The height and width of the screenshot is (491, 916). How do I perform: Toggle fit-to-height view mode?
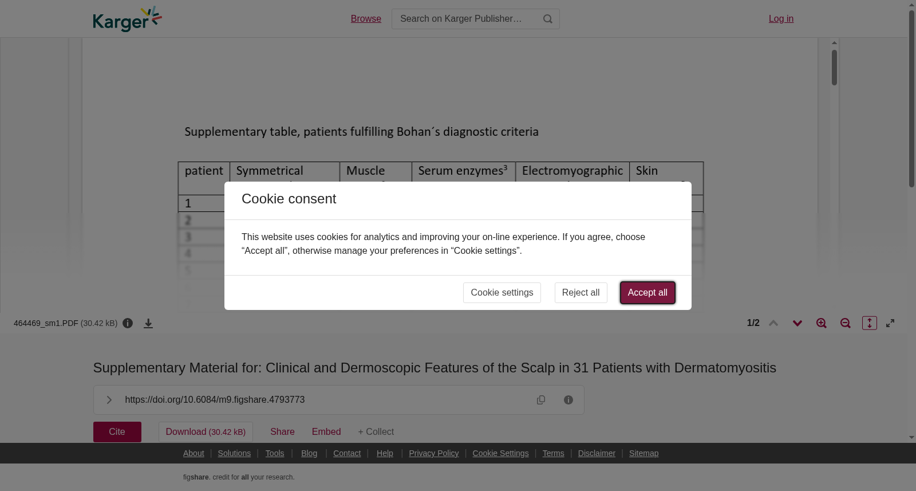[870, 323]
